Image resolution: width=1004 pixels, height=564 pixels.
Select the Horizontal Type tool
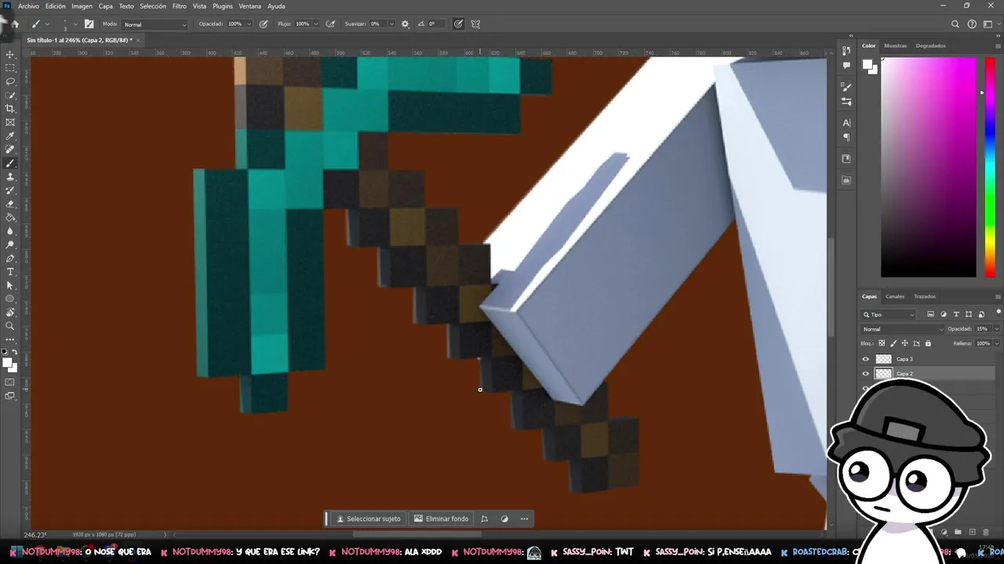10,272
